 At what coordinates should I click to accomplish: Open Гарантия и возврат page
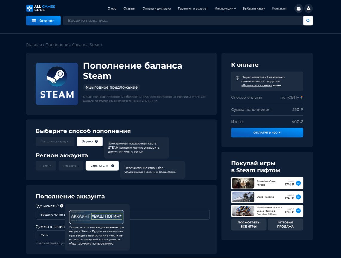pyautogui.click(x=193, y=8)
